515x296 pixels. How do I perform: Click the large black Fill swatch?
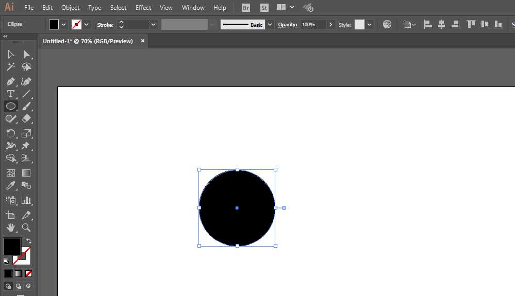pos(12,246)
